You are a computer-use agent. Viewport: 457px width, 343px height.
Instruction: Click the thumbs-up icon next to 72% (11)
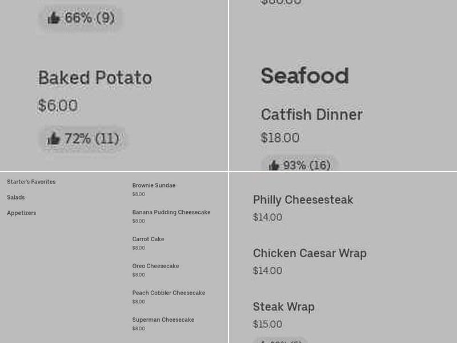(54, 138)
